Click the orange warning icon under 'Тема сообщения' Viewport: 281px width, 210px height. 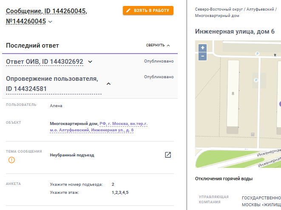point(11,160)
